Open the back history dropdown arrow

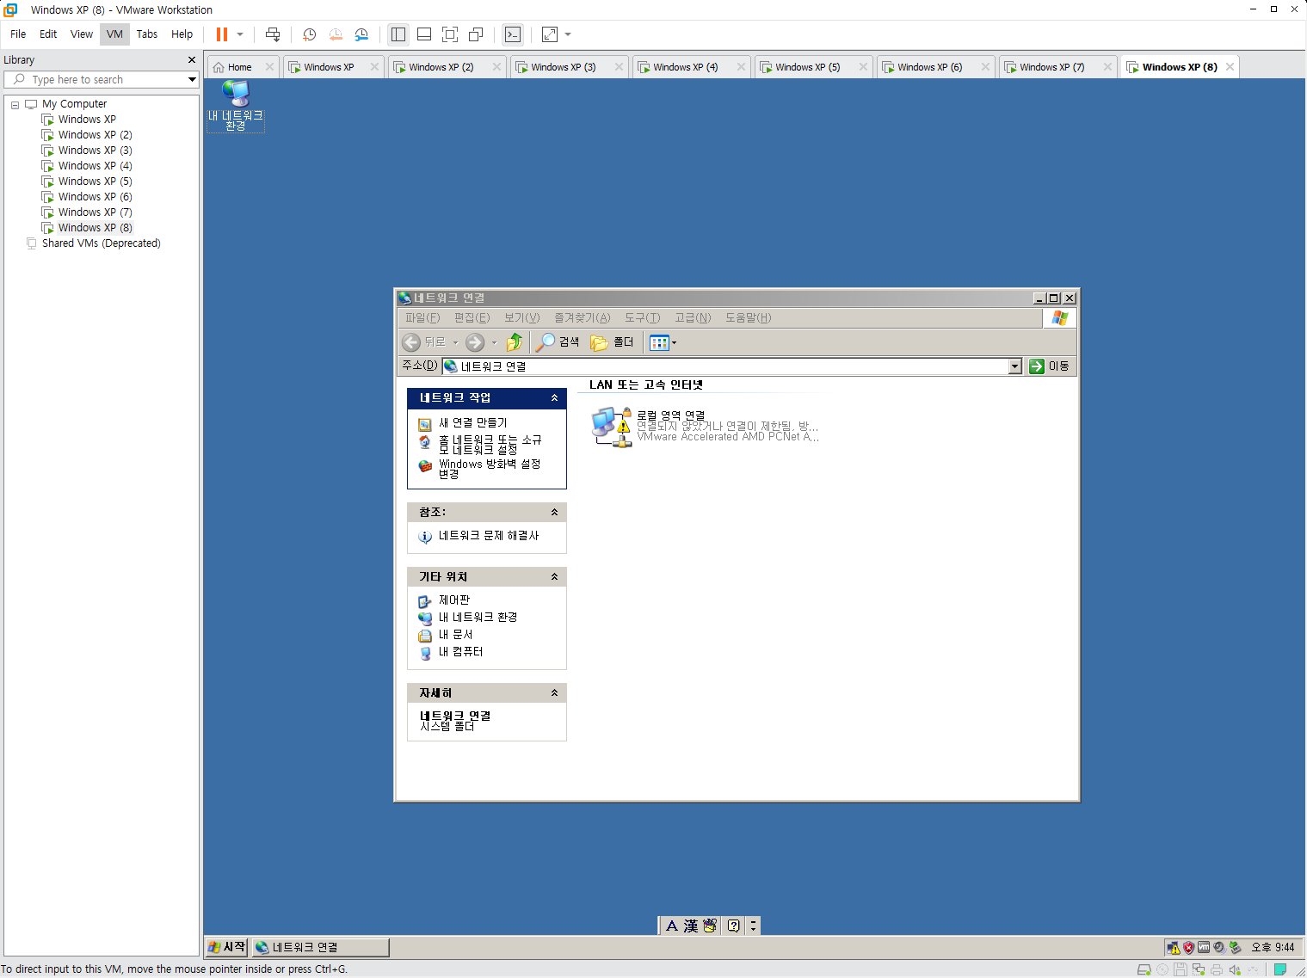point(456,342)
